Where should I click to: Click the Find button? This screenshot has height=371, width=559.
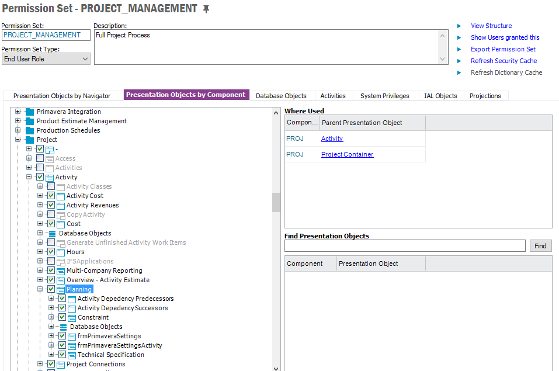tap(540, 245)
